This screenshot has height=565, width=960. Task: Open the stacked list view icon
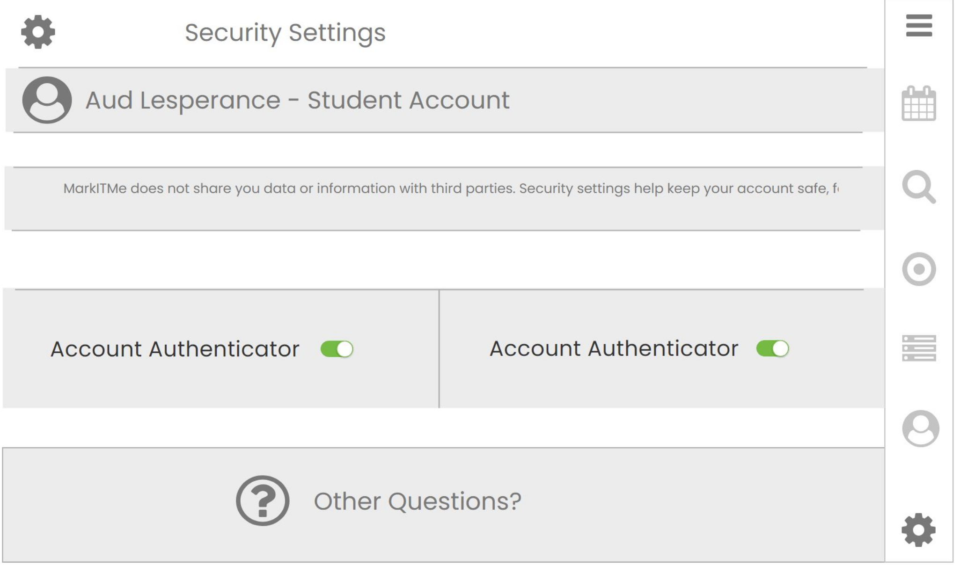[x=918, y=348]
